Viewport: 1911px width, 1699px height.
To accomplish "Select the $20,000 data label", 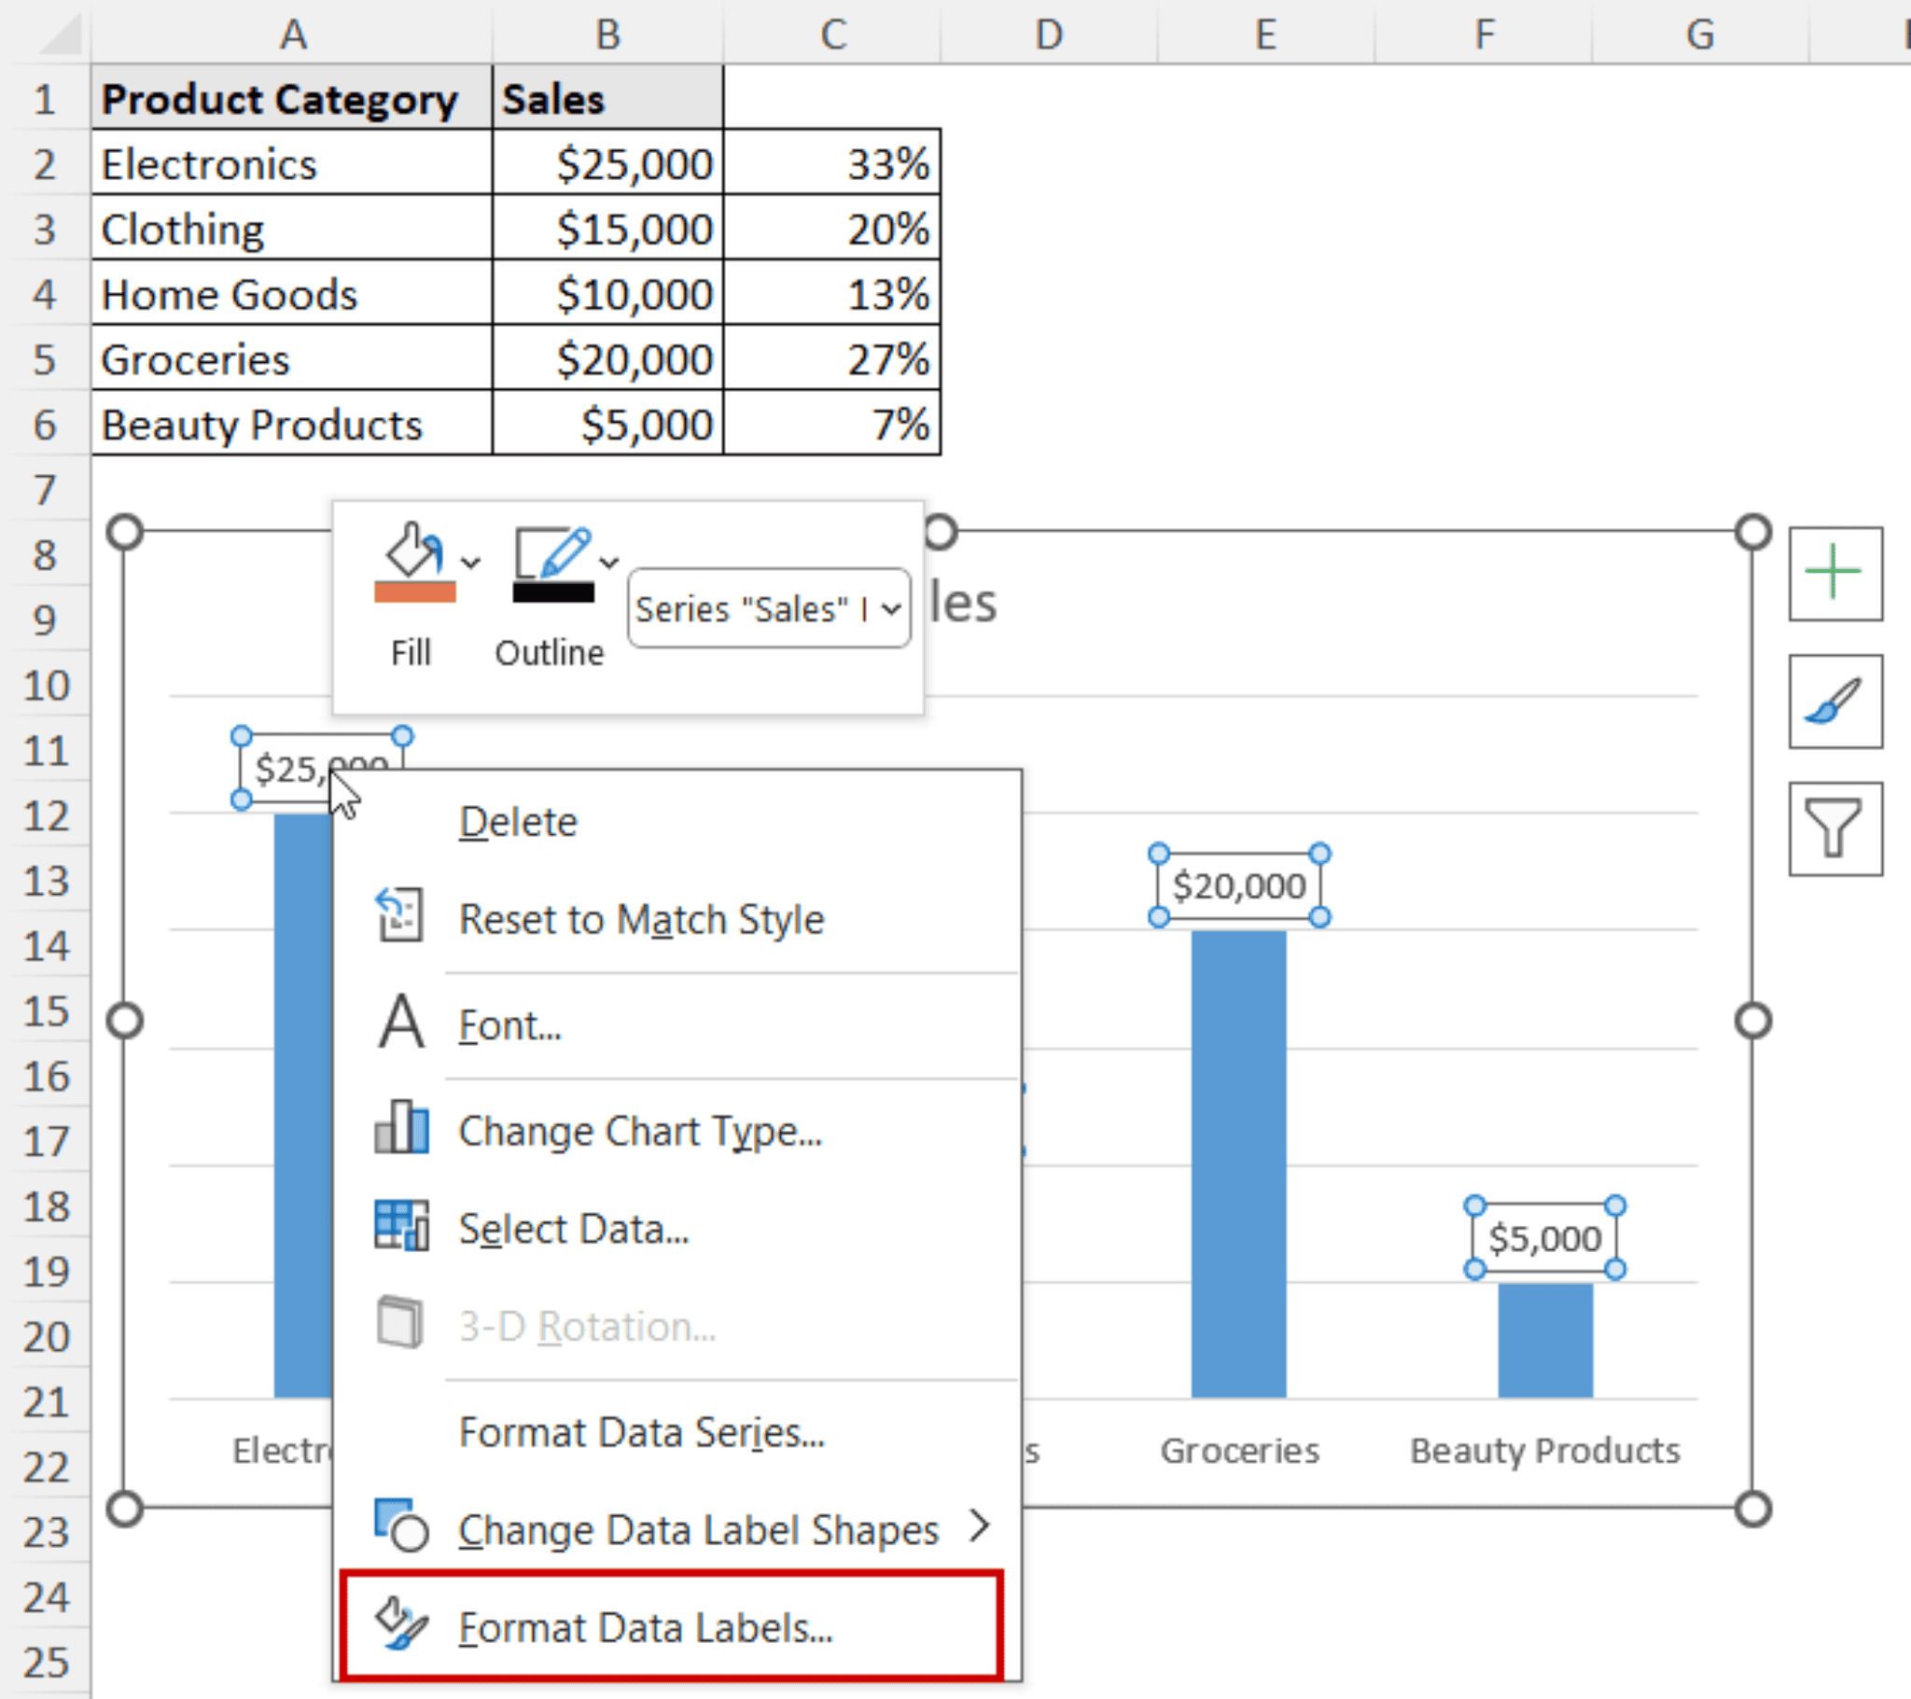I will [1238, 884].
